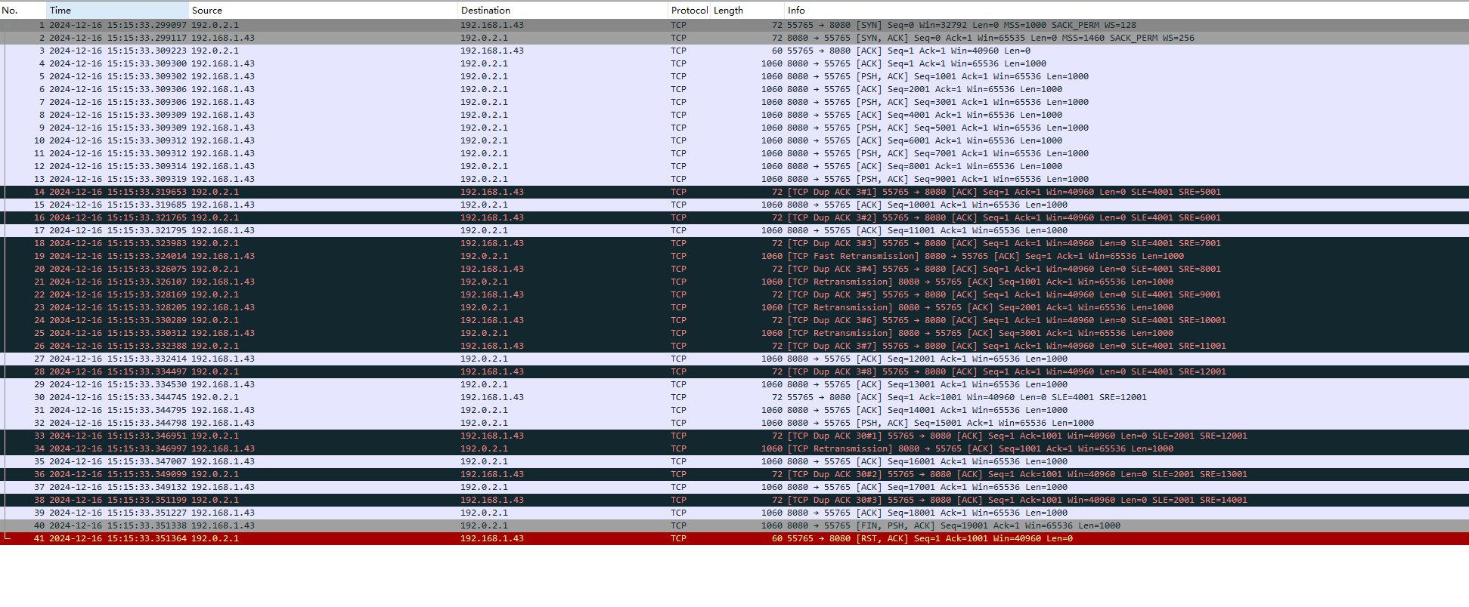
Task: Select the FIN, PSH, ACK packet 40
Action: click(x=734, y=525)
